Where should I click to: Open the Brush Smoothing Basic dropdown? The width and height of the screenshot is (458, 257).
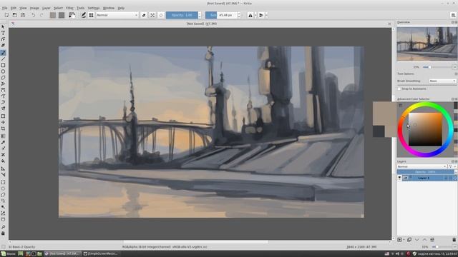pyautogui.click(x=442, y=81)
